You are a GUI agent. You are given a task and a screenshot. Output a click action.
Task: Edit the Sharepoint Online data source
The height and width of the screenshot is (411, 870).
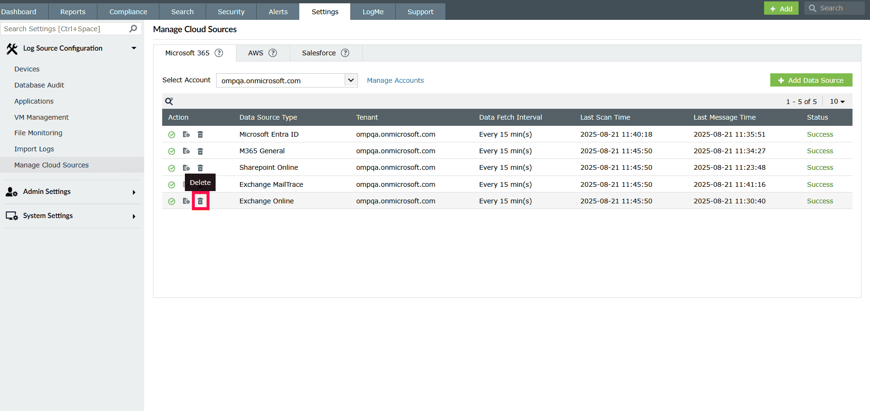coord(186,168)
